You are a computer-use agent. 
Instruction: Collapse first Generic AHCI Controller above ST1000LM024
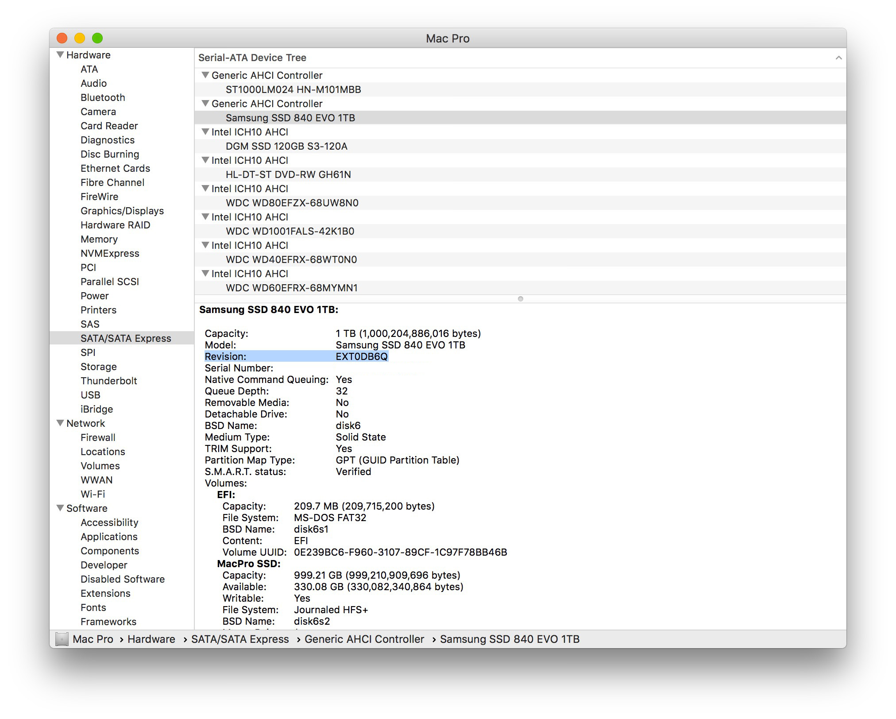tap(205, 75)
